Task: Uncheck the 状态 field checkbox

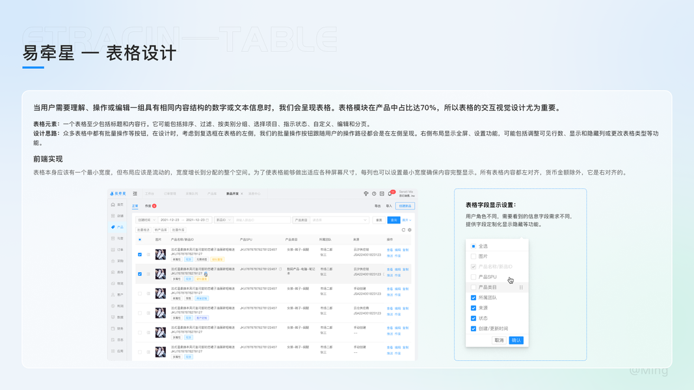Action: pos(473,318)
